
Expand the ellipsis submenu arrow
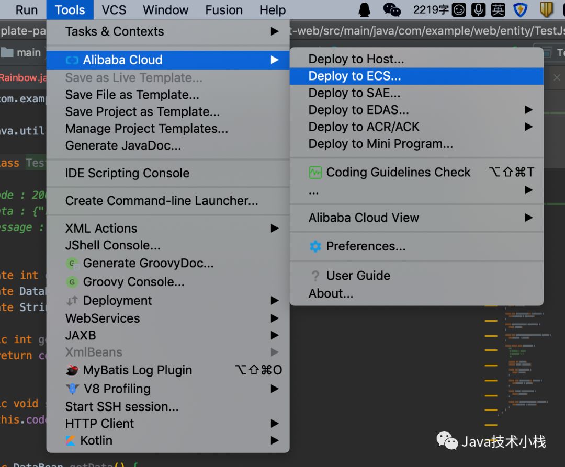coord(528,190)
